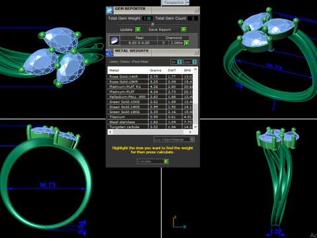Click the SPG column header

pos(188,70)
